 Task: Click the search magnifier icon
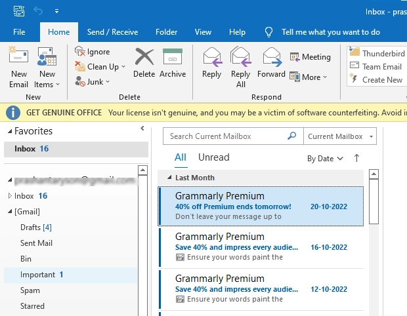coord(291,136)
